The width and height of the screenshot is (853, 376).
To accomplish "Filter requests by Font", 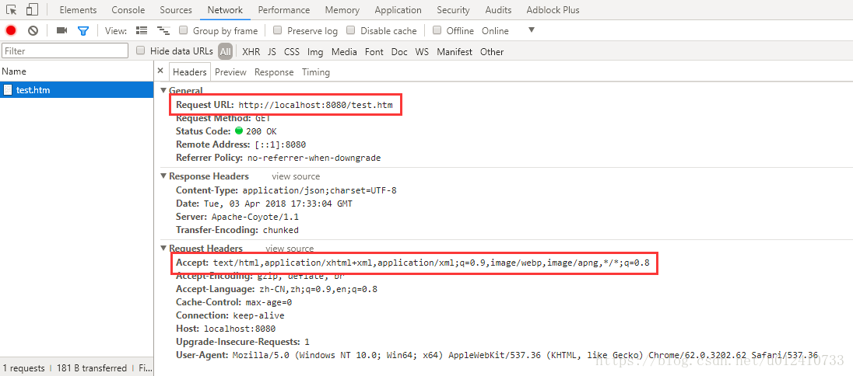I will point(374,51).
